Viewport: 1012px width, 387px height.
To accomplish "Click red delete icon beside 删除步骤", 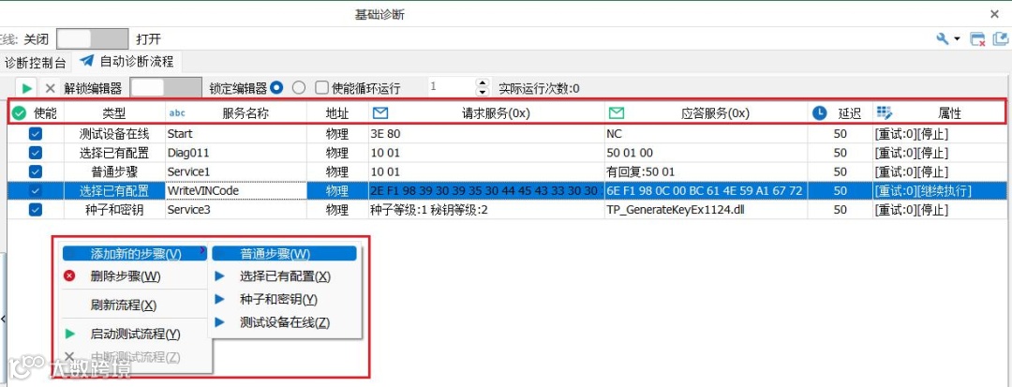I will coord(69,276).
